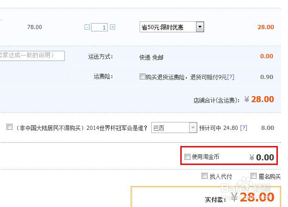The width and height of the screenshot is (288, 207).
Task: Check the 找人代付 option
Action: click(204, 176)
